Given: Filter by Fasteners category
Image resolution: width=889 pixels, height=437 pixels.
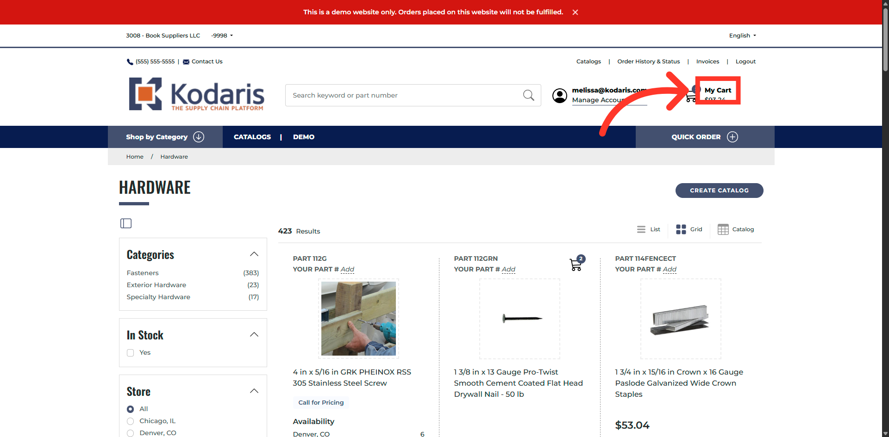Looking at the screenshot, I should point(143,273).
